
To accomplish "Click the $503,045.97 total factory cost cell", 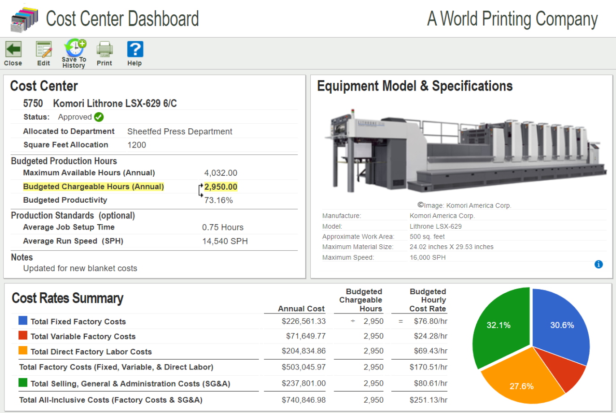I will (304, 367).
